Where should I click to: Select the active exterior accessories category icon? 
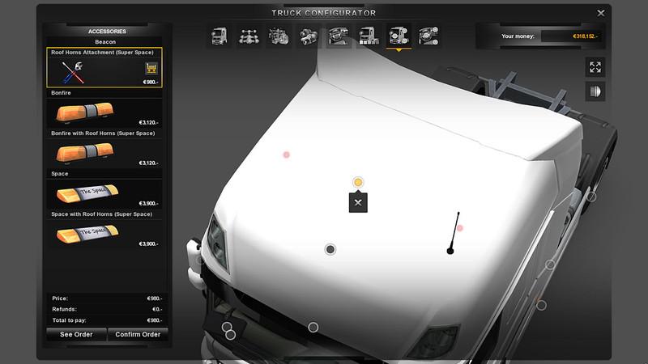(x=398, y=36)
